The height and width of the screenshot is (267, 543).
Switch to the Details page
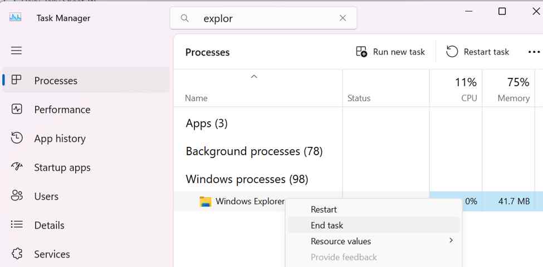pos(49,225)
